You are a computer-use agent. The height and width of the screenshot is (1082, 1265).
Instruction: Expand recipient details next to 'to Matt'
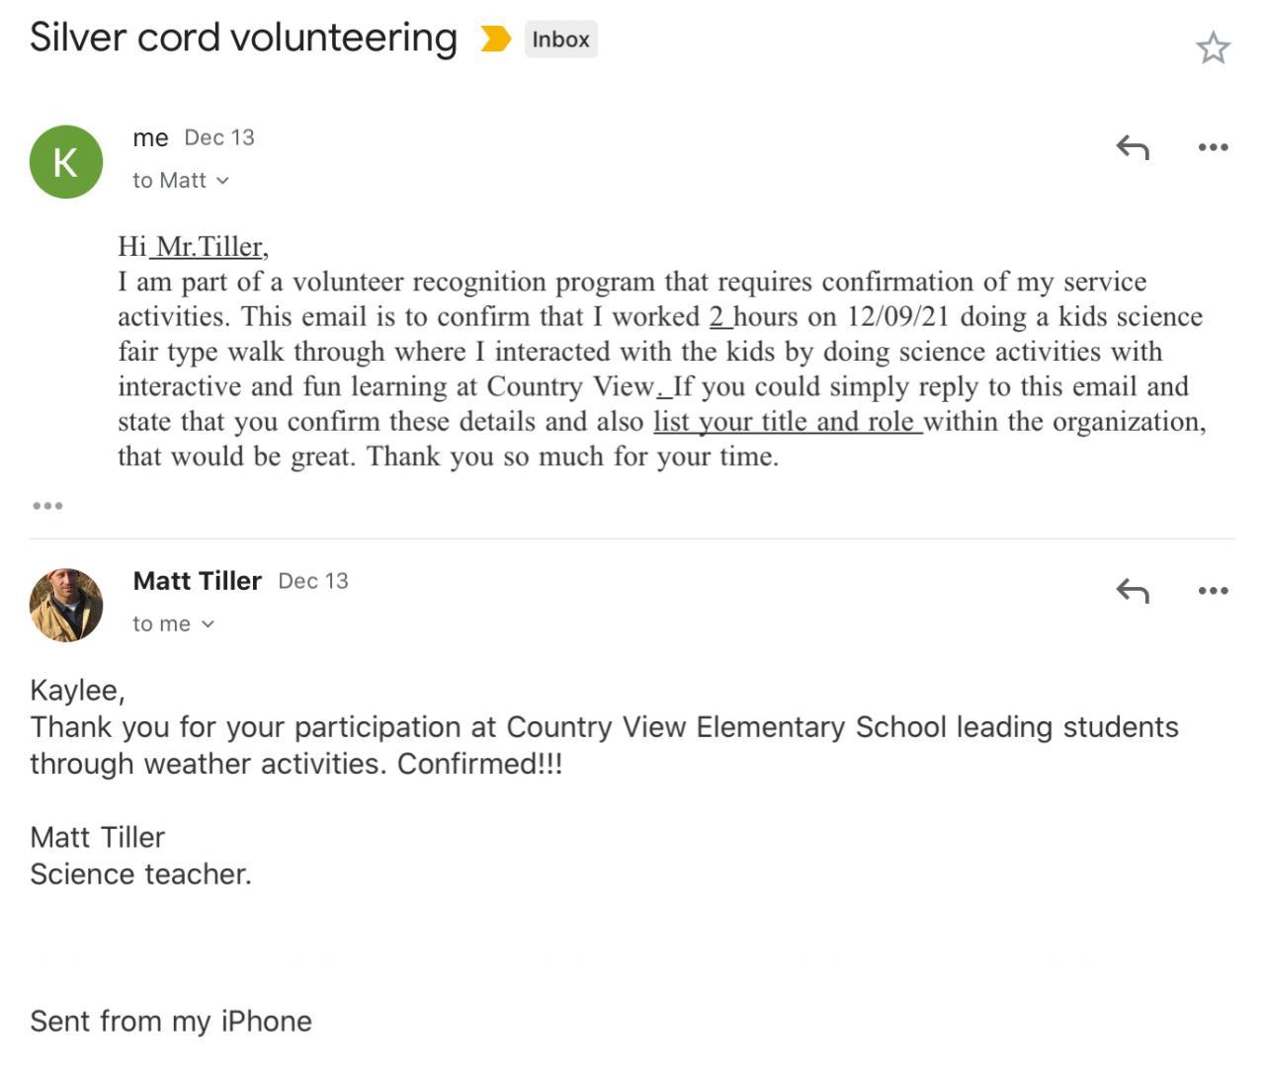pos(222,181)
